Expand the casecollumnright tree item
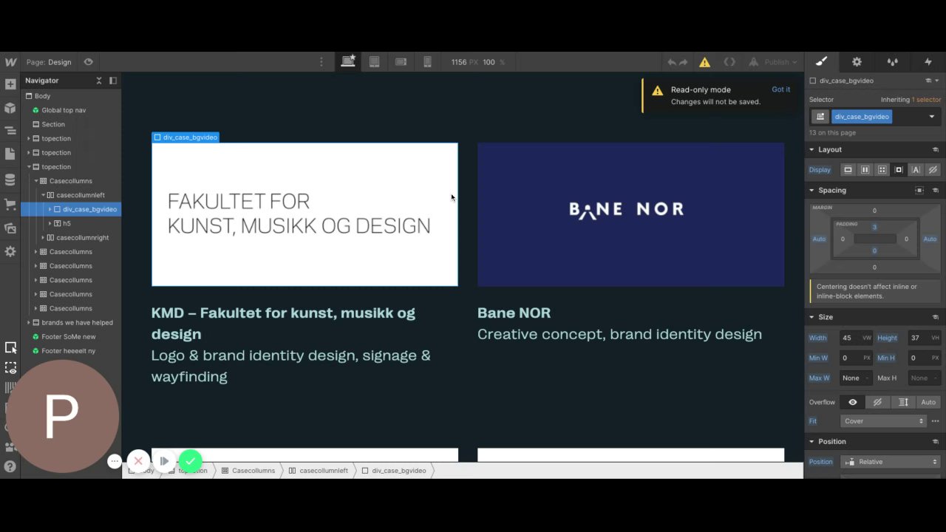946x532 pixels. tap(43, 238)
